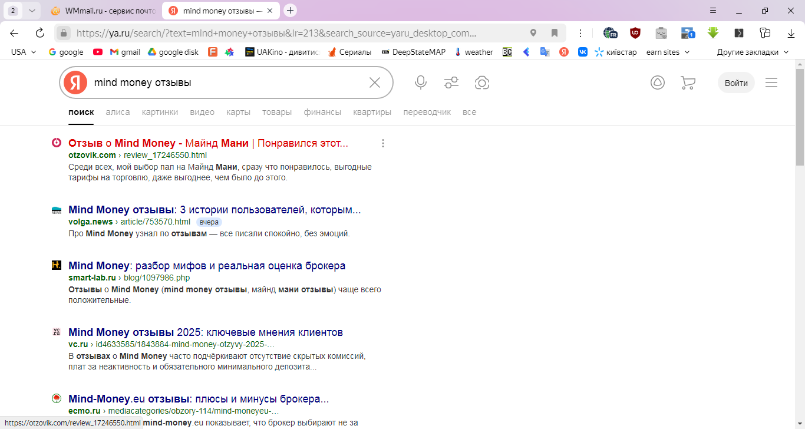Open vc.ru Mind Money отзывы 2025 result
Image resolution: width=805 pixels, height=429 pixels.
206,332
